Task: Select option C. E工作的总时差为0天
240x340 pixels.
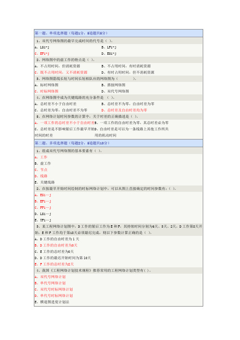Action: click(x=54, y=251)
